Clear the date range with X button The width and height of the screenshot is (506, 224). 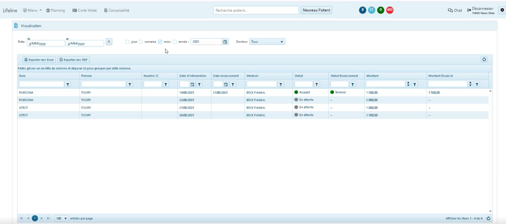pyautogui.click(x=109, y=42)
